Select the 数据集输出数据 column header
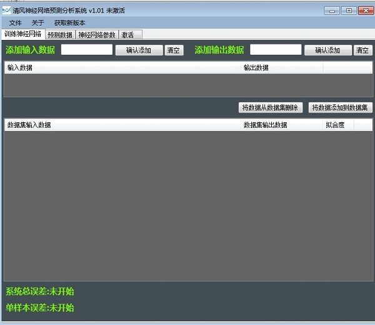The height and width of the screenshot is (325, 375). point(282,125)
